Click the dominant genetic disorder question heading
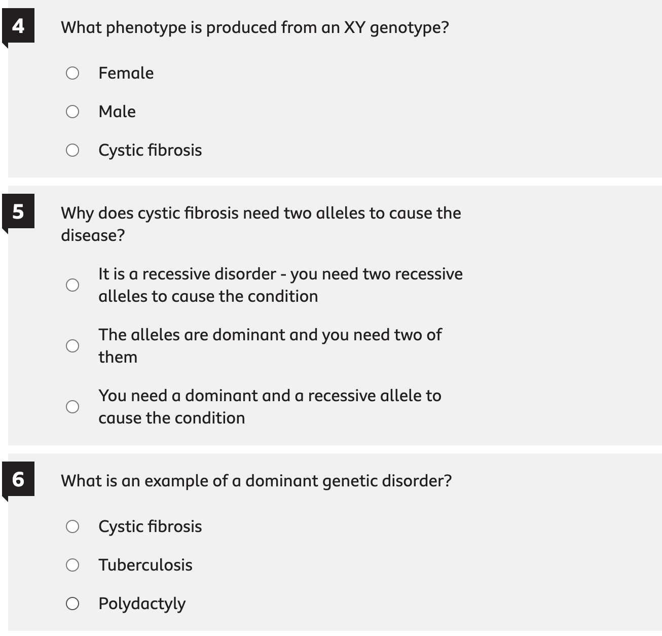The image size is (662, 636). pyautogui.click(x=256, y=481)
